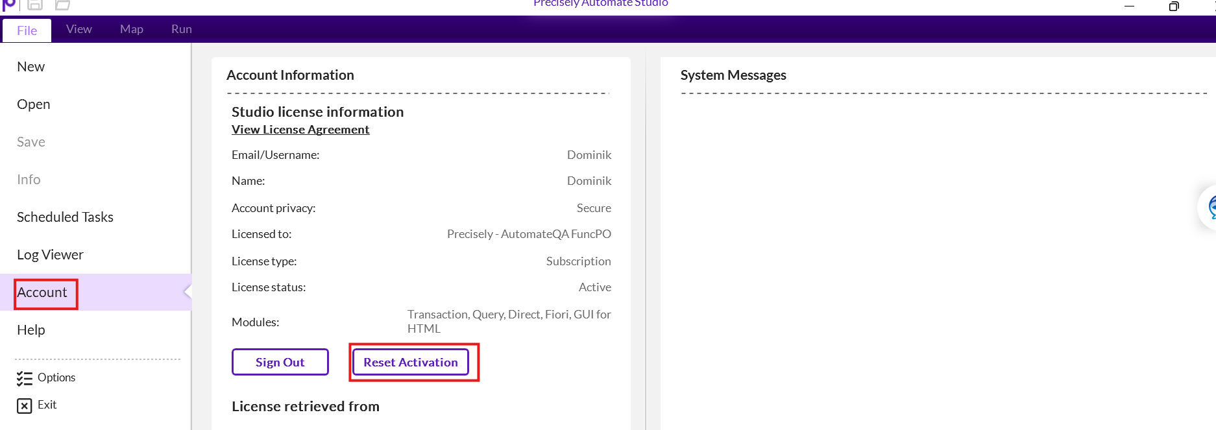Click the Open folder icon in title bar

tap(62, 5)
